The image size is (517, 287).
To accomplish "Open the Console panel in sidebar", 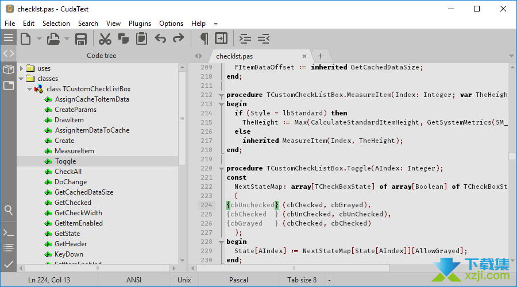I will [8, 232].
